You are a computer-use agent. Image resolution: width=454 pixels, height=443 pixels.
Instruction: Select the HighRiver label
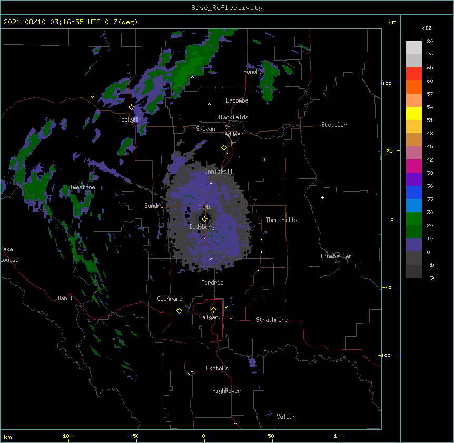click(226, 391)
